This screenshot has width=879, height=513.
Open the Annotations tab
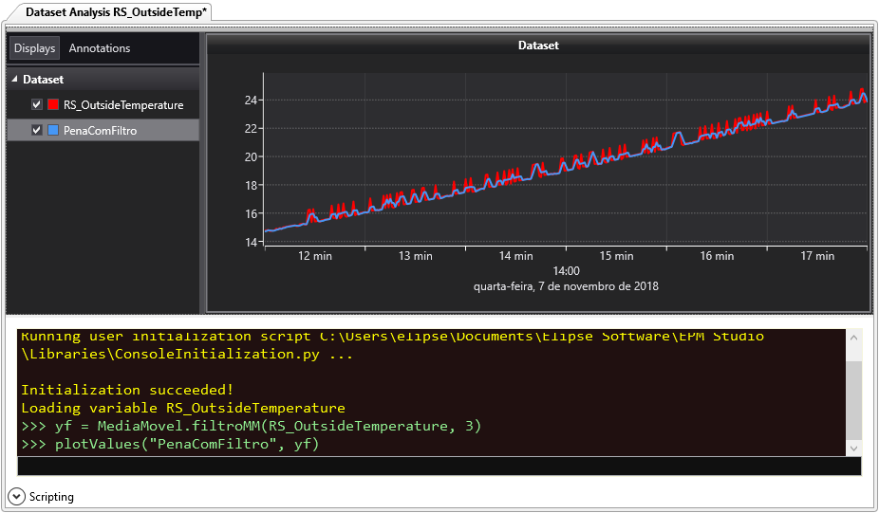(100, 48)
